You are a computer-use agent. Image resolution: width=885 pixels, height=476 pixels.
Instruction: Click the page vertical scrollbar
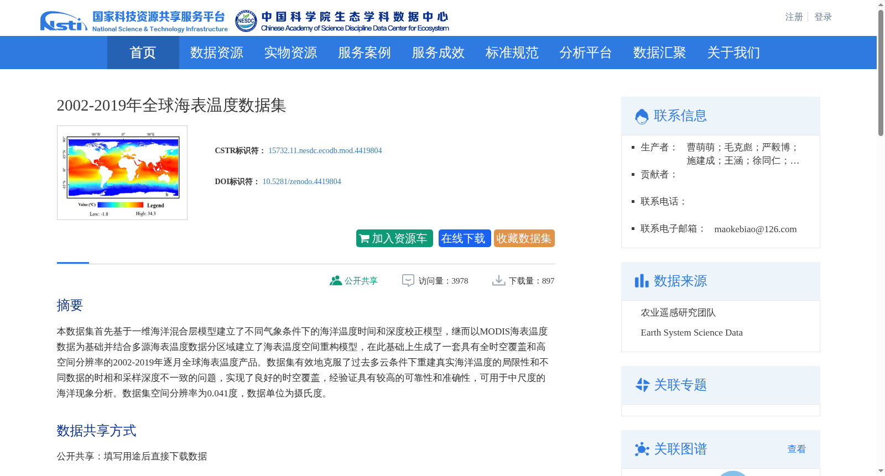[881, 72]
